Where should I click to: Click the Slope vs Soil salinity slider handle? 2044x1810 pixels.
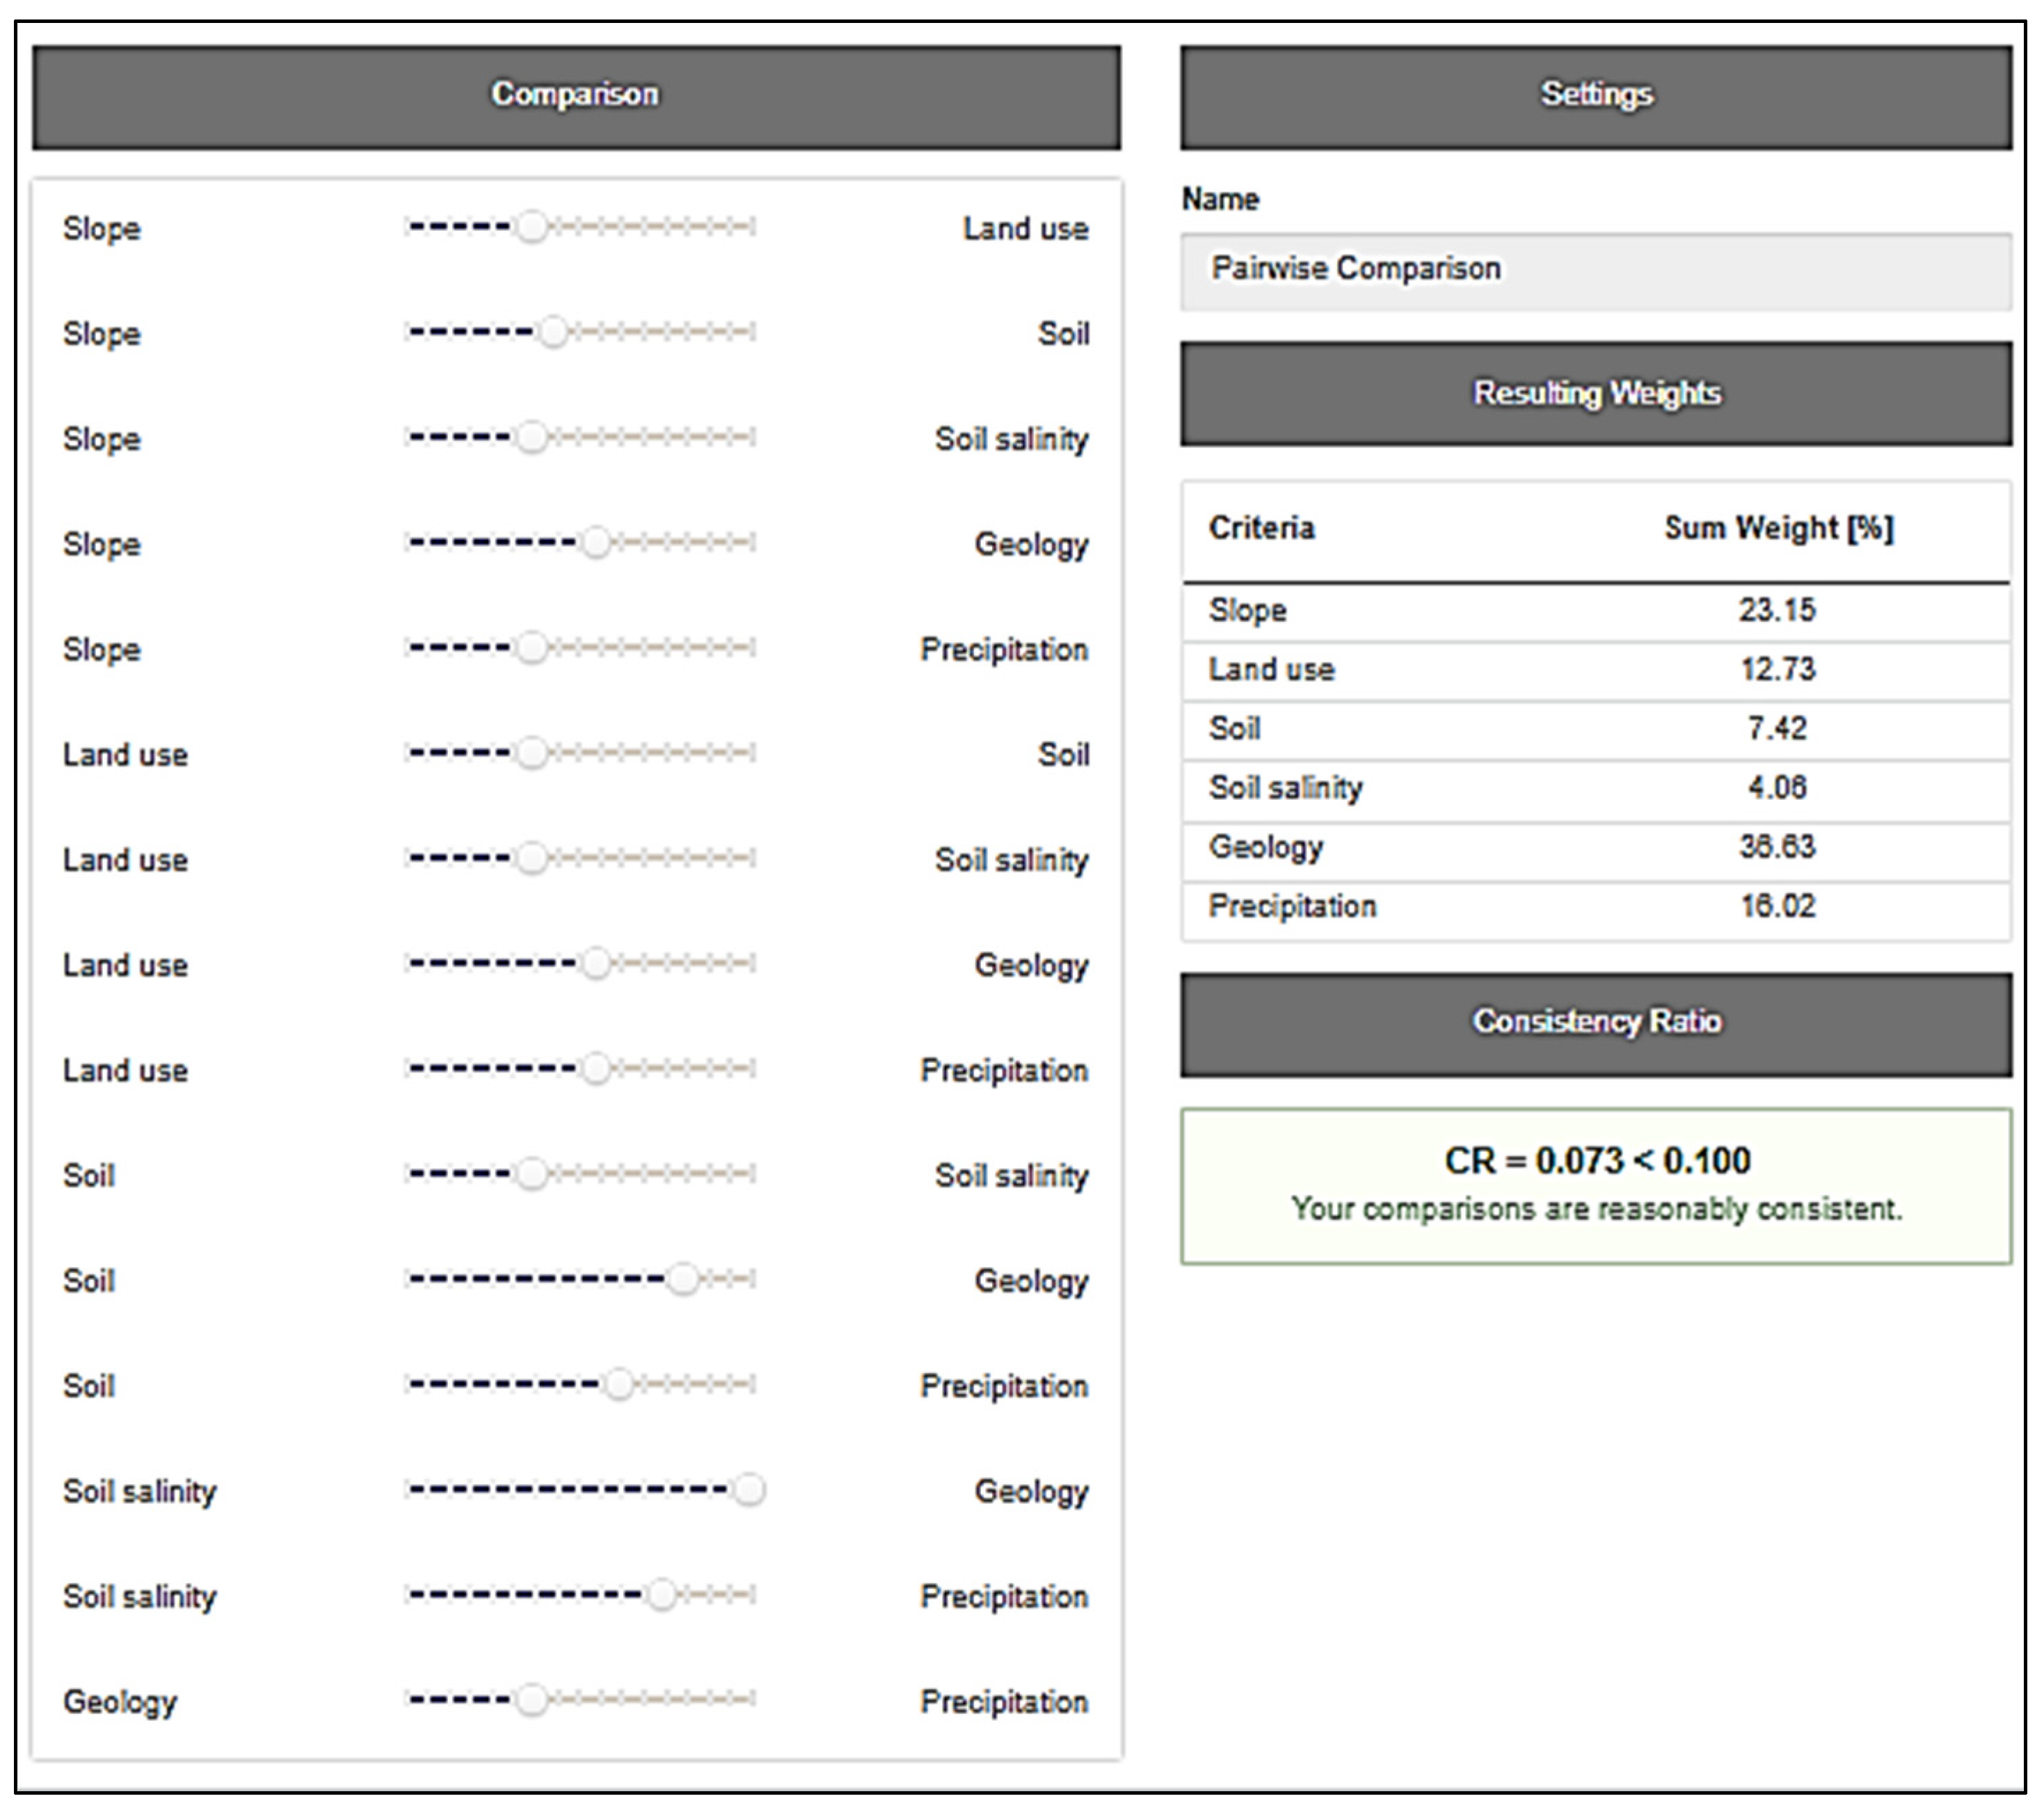click(532, 437)
